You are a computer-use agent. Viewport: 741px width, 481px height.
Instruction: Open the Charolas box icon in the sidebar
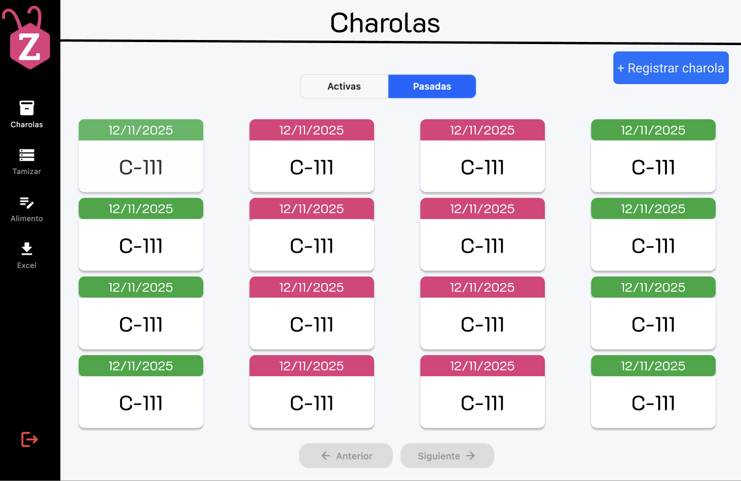[x=27, y=108]
